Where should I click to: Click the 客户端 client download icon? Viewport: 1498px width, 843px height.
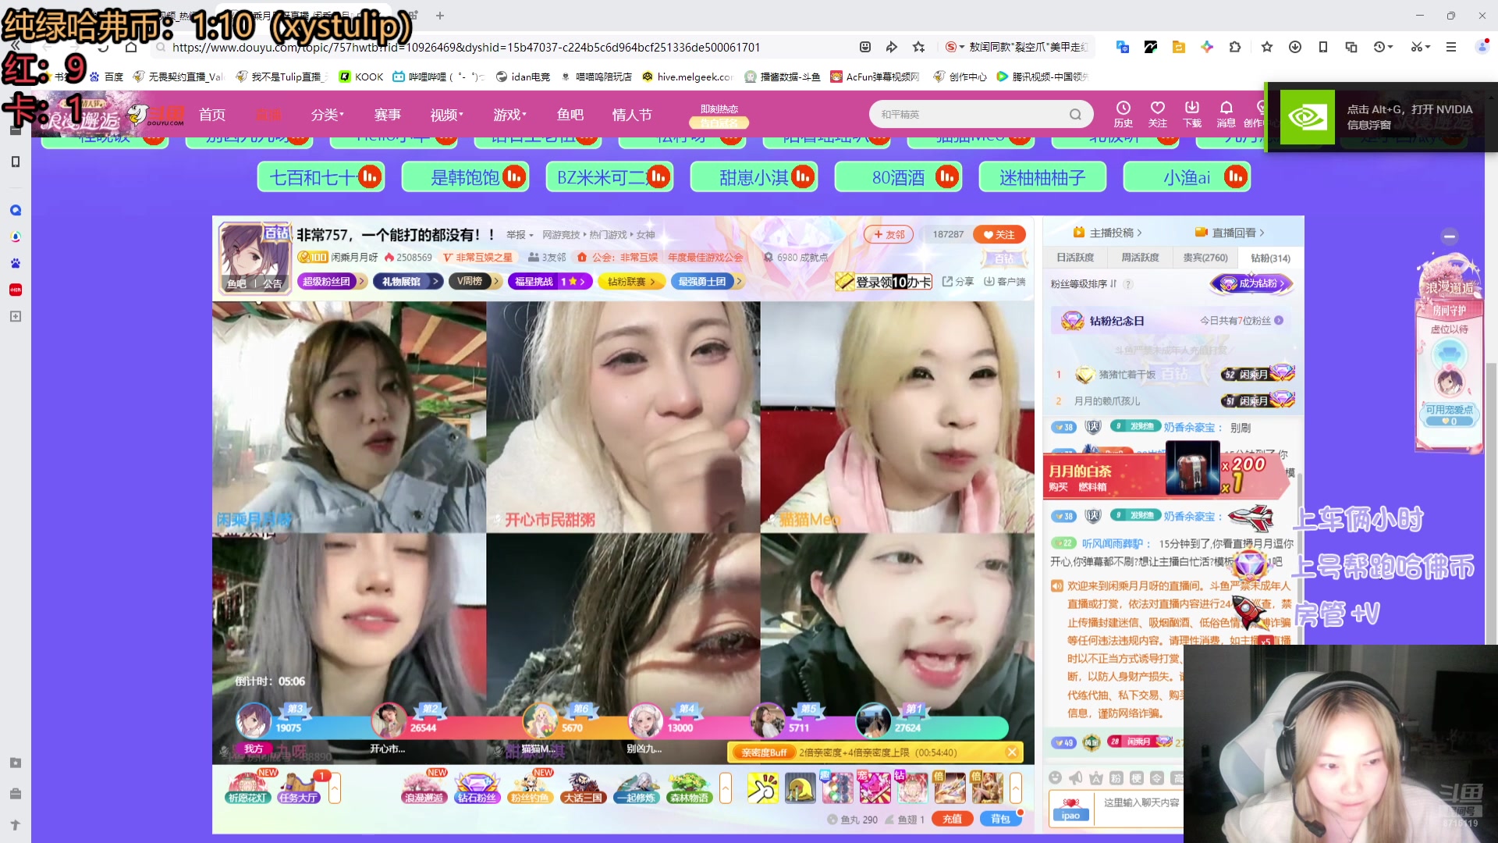pos(1005,282)
